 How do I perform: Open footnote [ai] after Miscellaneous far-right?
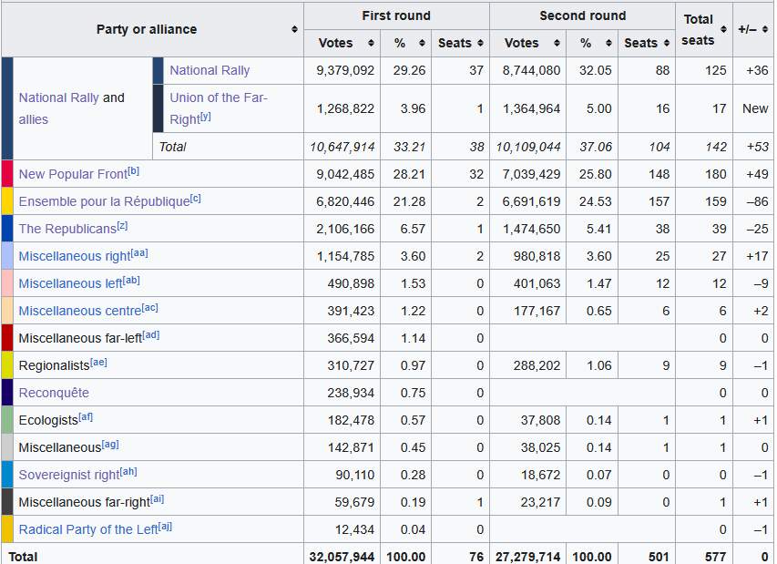tap(157, 498)
